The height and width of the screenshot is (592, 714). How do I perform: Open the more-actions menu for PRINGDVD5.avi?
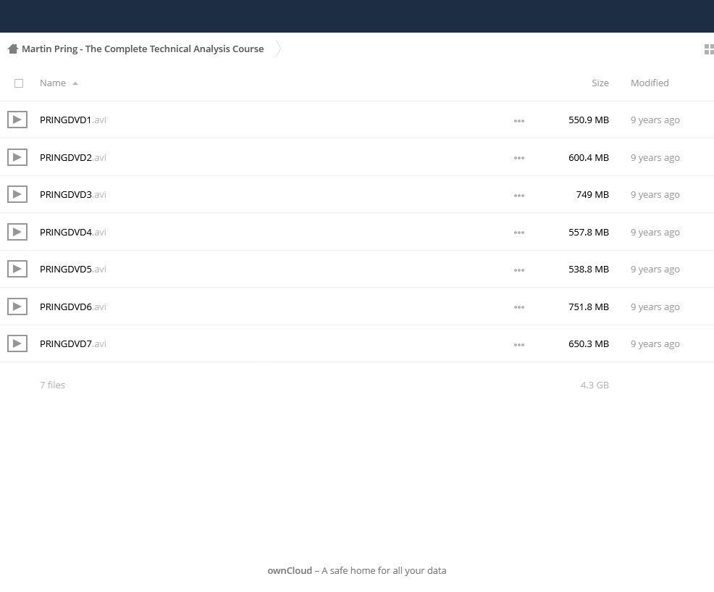519,270
